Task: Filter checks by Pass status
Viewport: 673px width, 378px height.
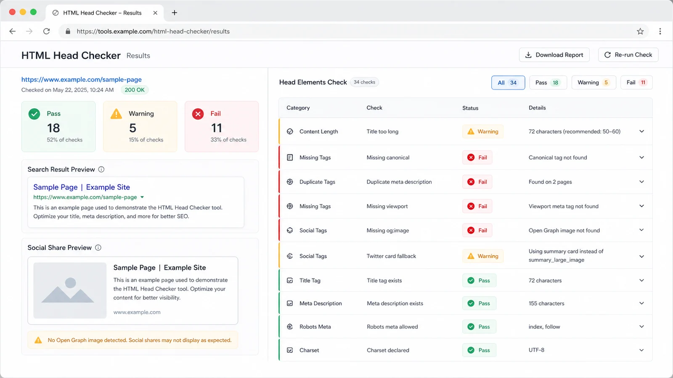Action: click(548, 82)
